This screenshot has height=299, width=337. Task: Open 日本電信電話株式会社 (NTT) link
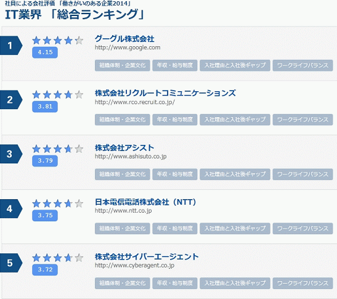[145, 202]
